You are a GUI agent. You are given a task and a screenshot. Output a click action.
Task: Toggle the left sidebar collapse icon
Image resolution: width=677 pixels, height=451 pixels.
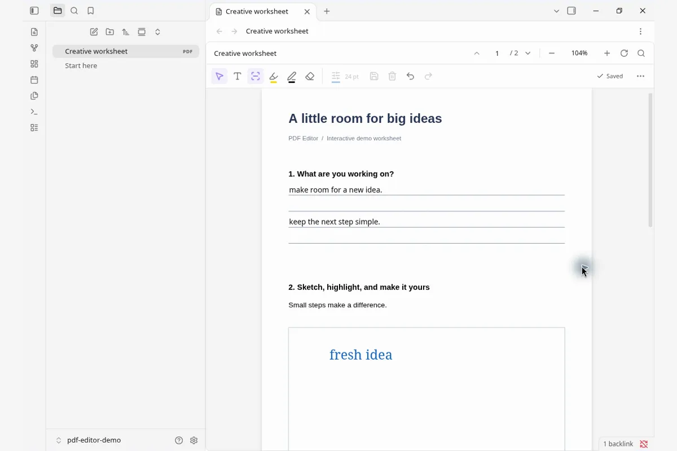click(x=34, y=11)
